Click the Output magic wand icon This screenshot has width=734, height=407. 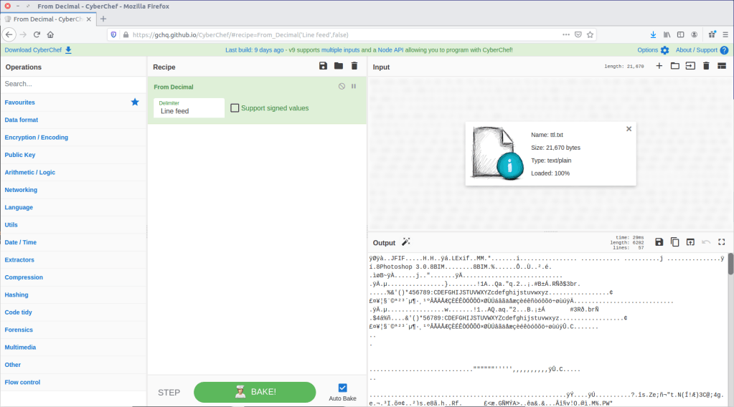[406, 243]
